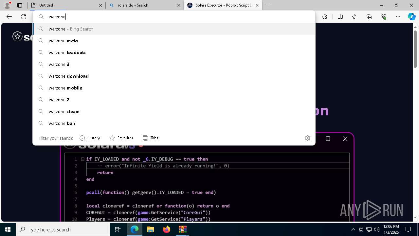Screen dimensions: 419x236
Task: Open Favorites star list icon
Action: pos(355,17)
